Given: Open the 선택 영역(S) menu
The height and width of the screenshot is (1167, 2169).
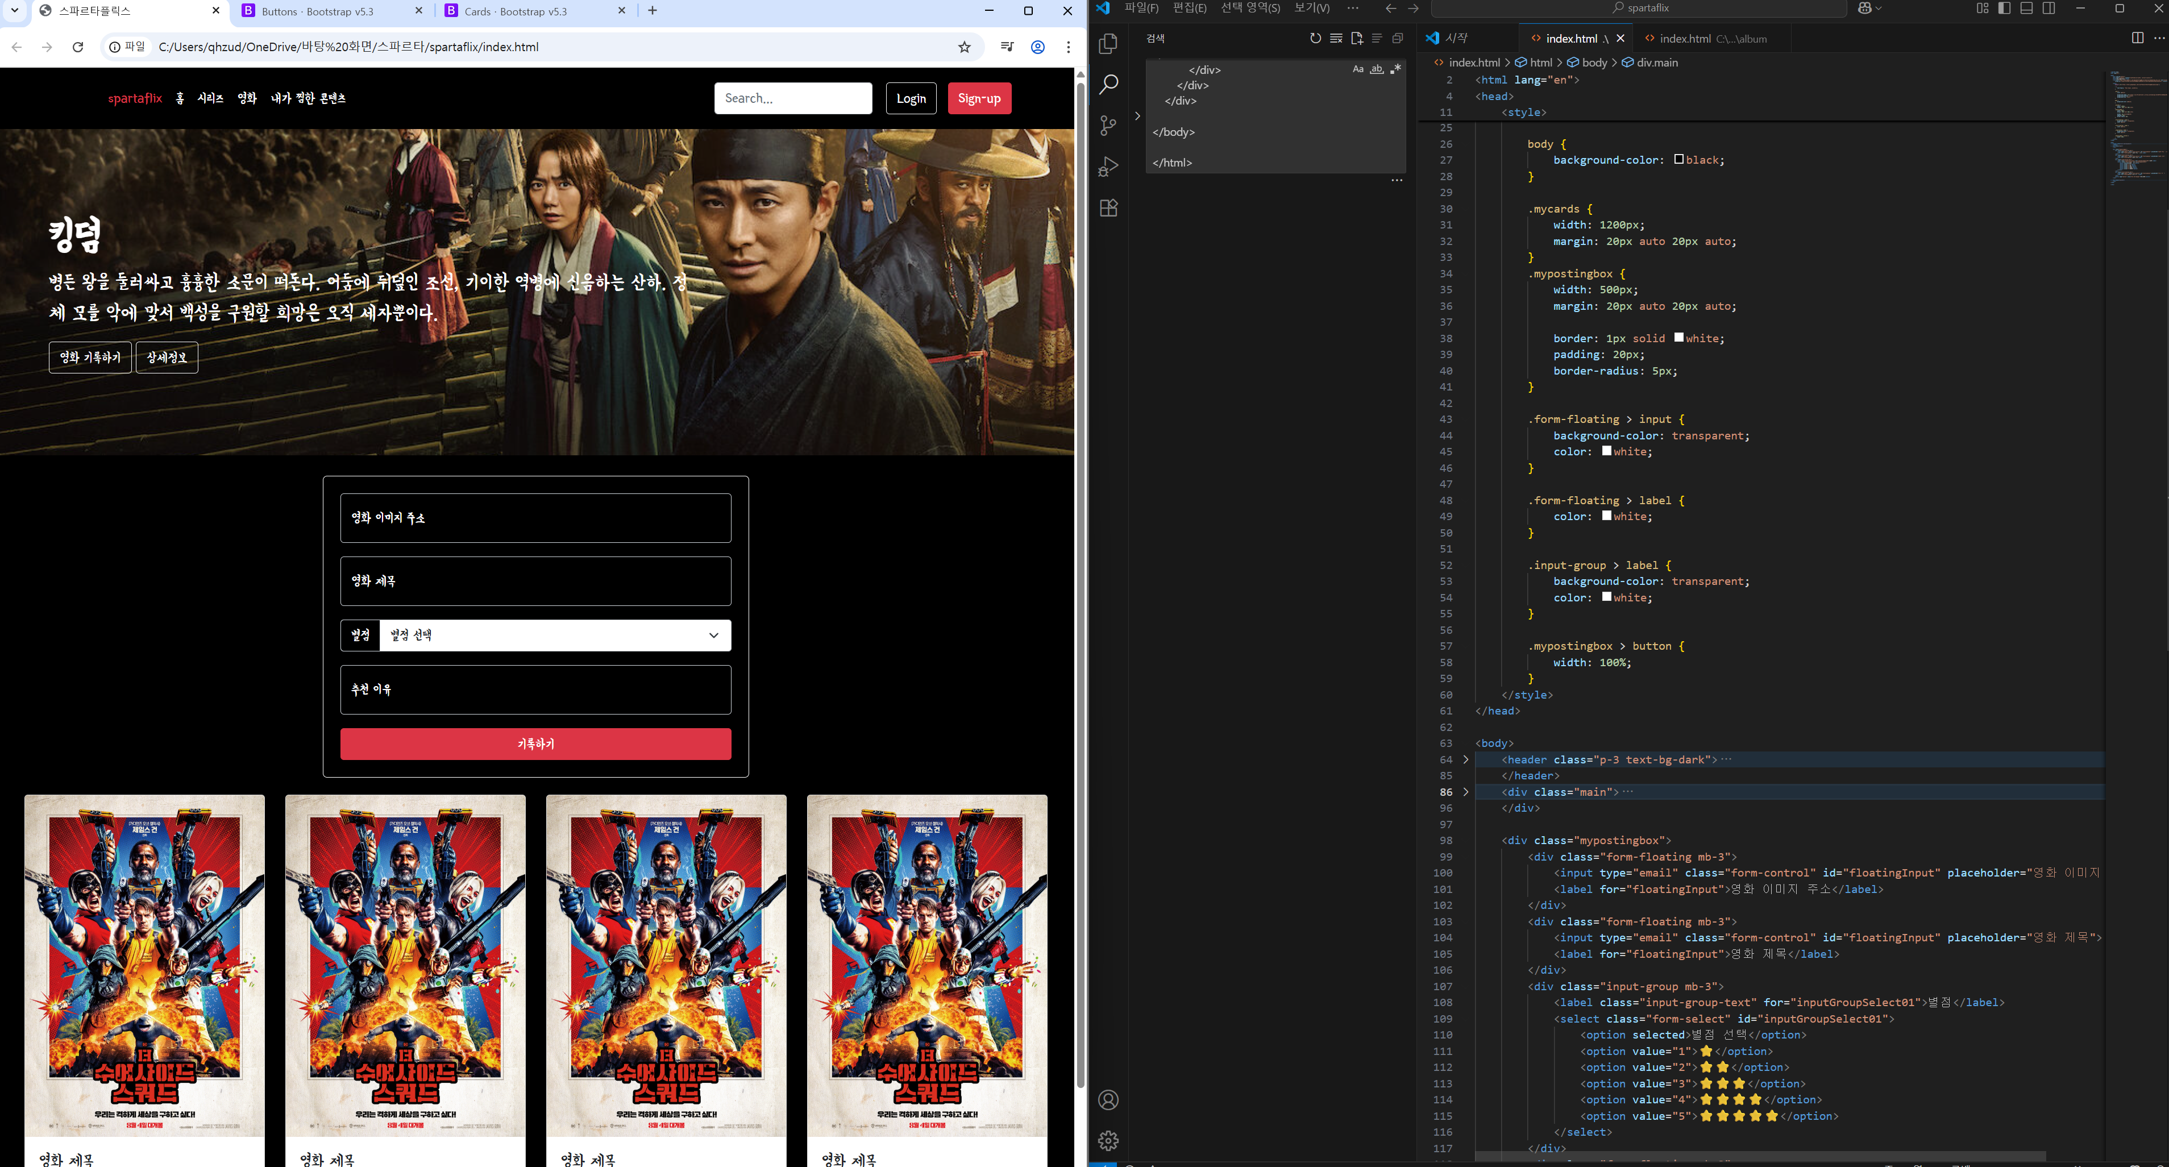Looking at the screenshot, I should (1250, 9).
